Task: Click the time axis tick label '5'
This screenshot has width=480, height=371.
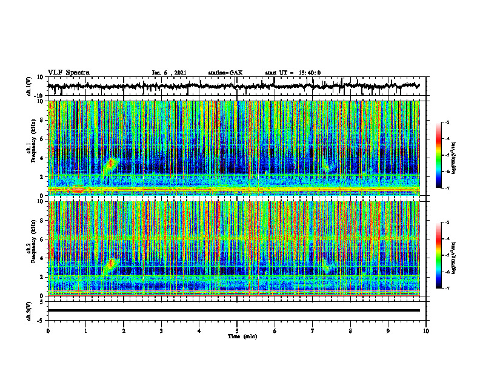Action: point(237,331)
